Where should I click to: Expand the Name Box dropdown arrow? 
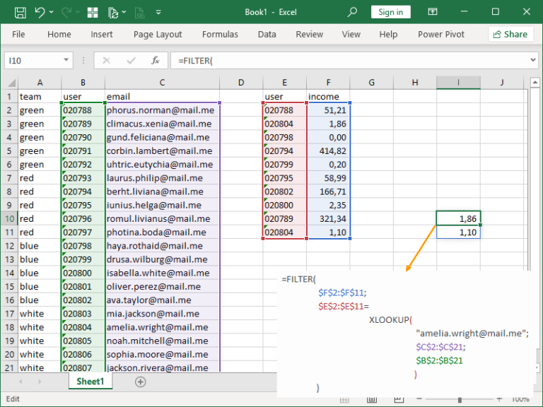point(66,60)
